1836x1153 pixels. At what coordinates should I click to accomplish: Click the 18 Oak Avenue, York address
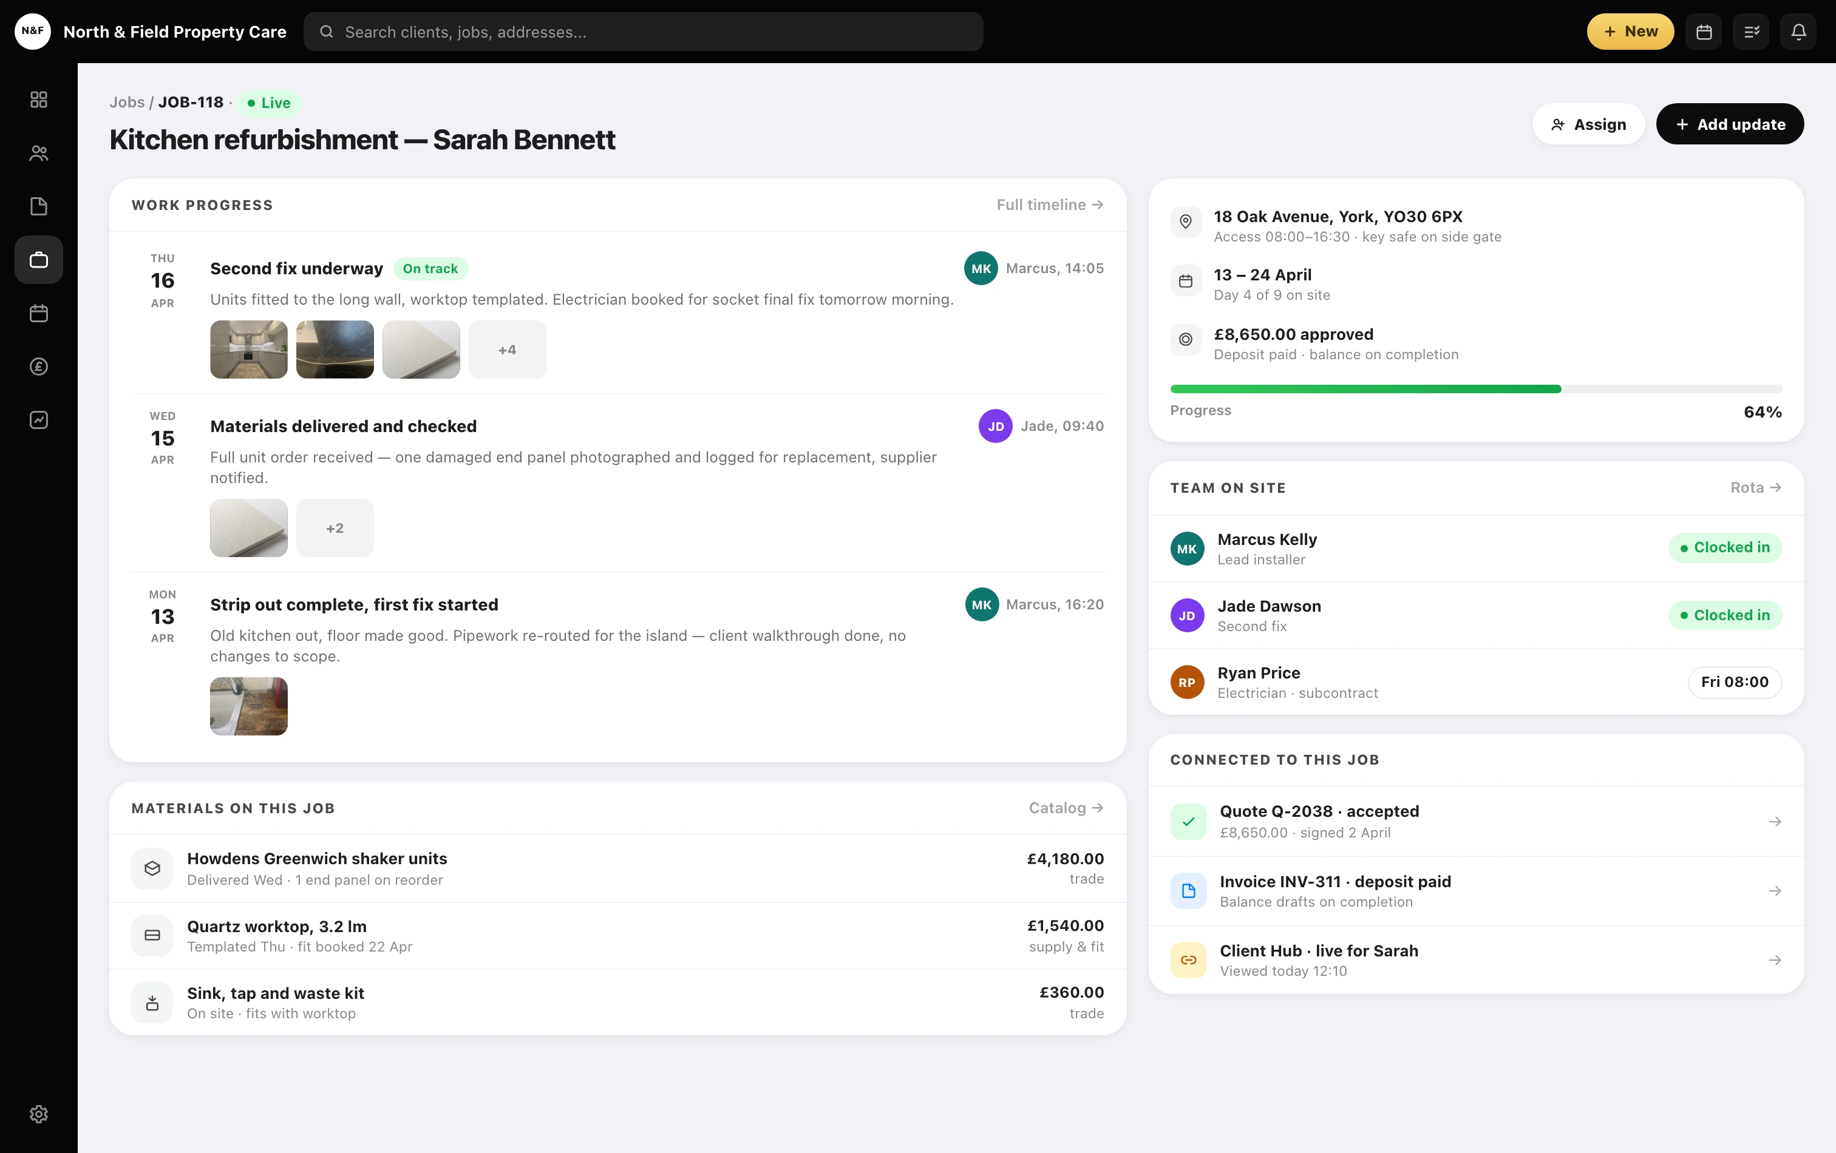(1338, 217)
